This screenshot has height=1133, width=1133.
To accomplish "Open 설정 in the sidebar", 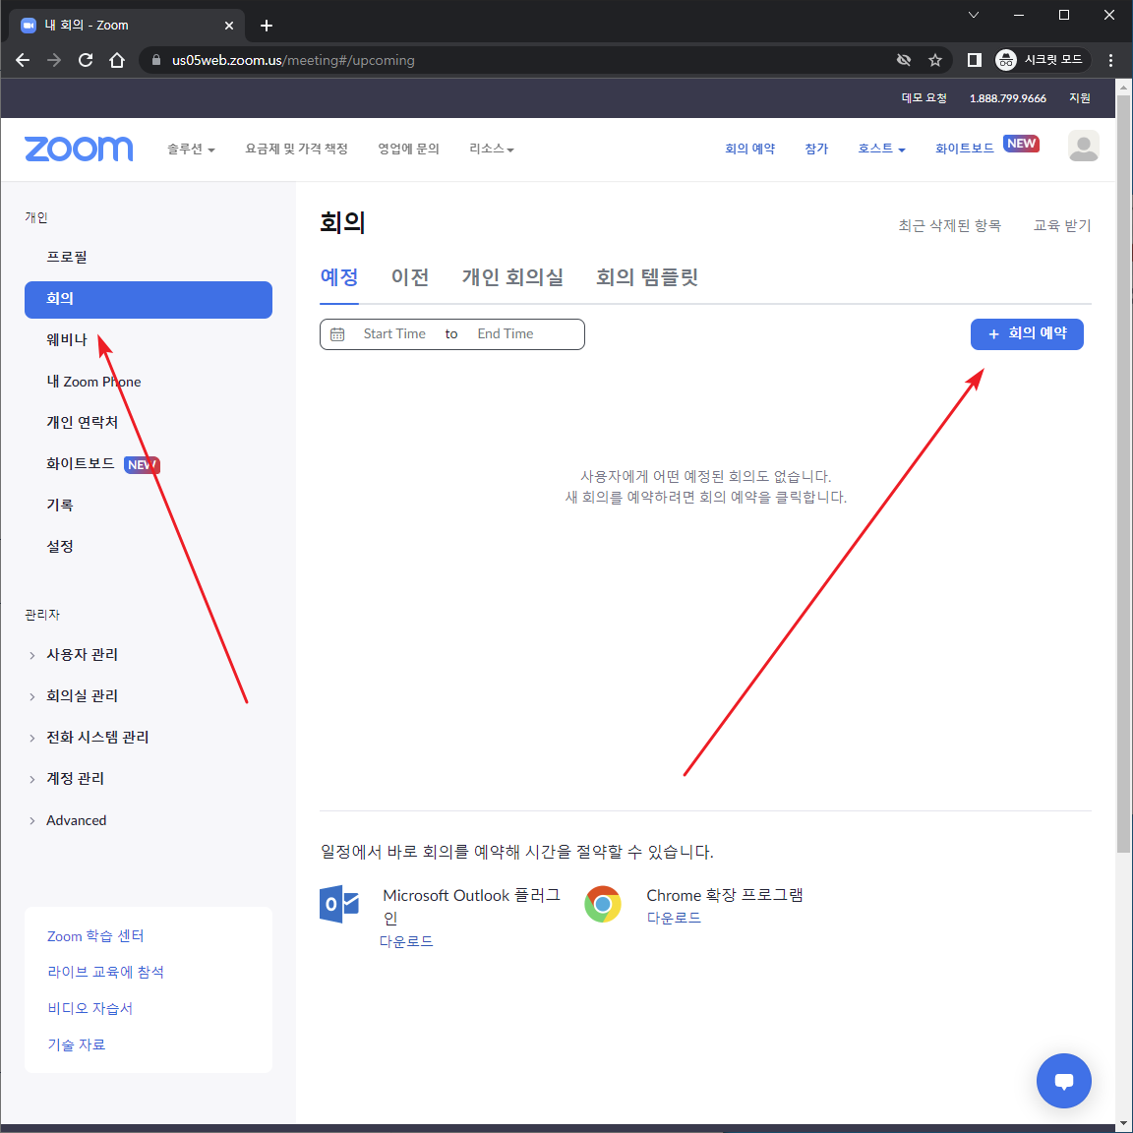I will [x=59, y=546].
